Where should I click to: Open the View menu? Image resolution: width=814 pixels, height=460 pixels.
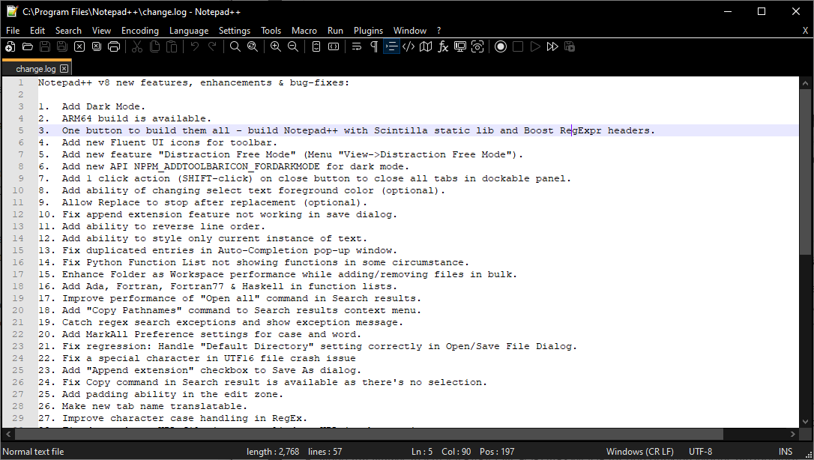[101, 31]
